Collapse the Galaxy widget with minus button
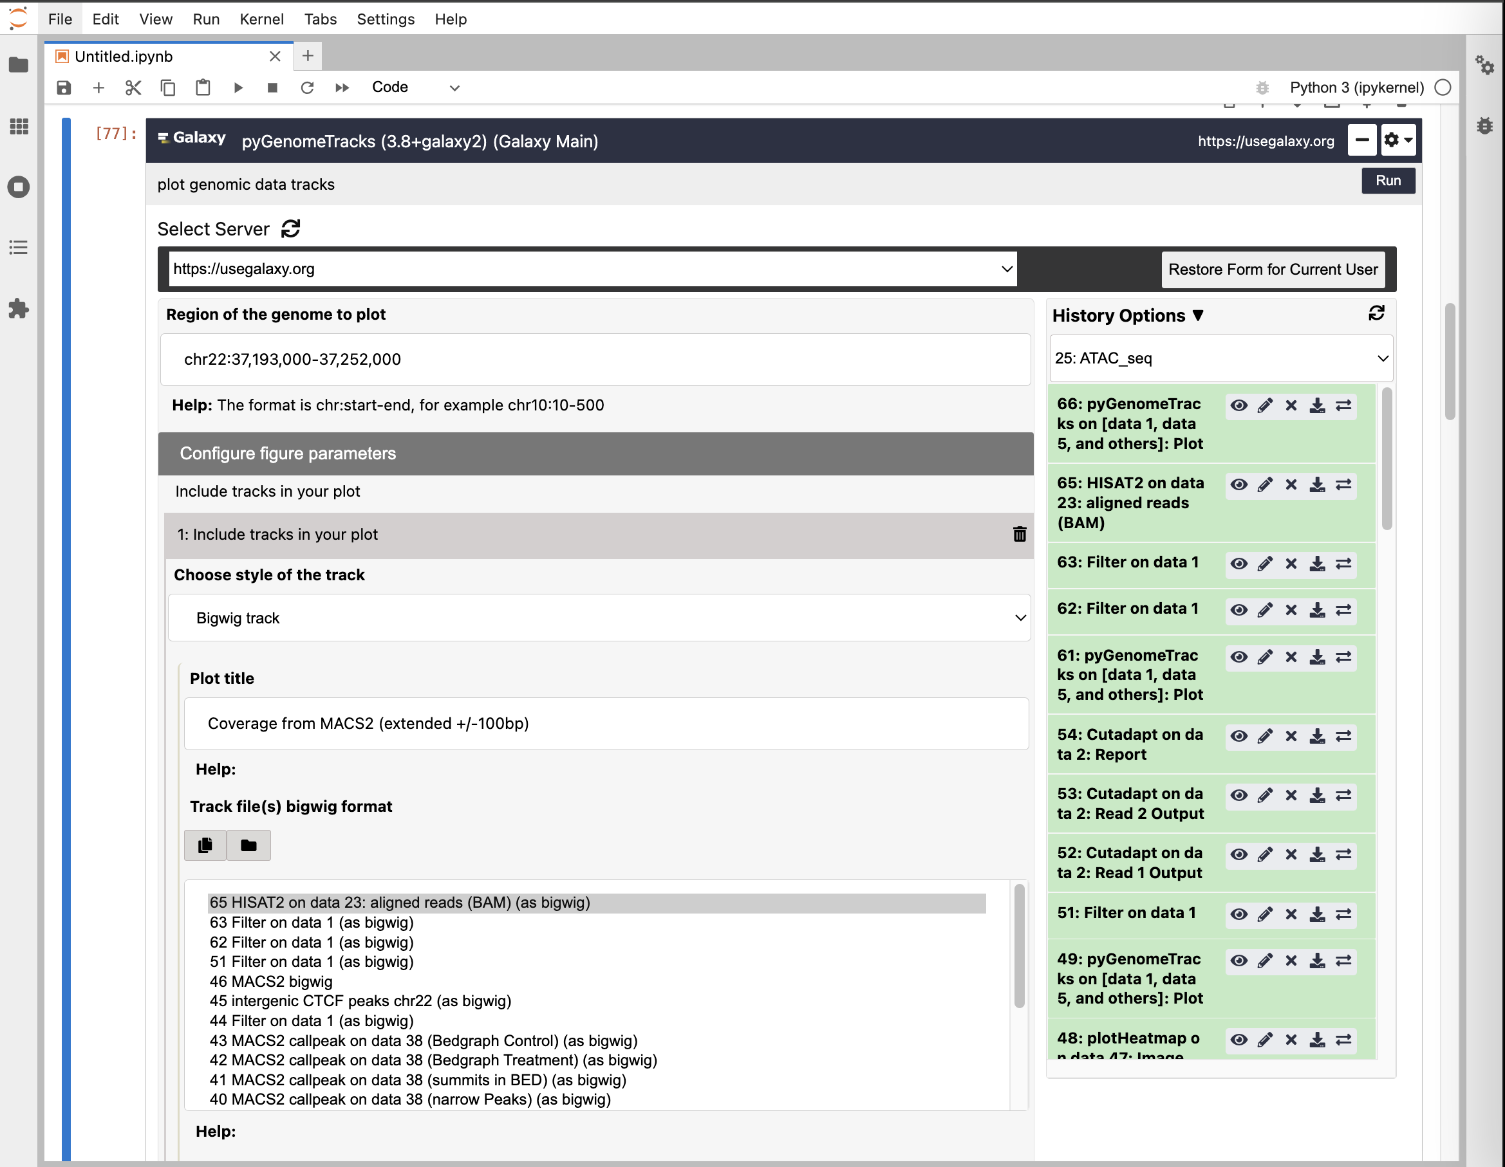Viewport: 1505px width, 1167px height. click(x=1361, y=140)
